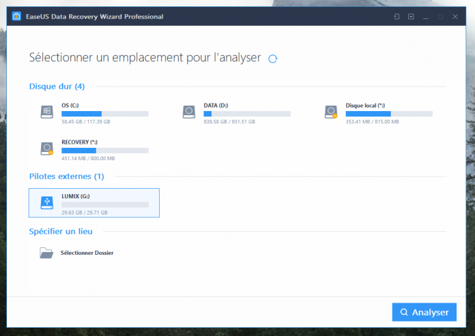Click the 353.41 MB / 815.00 MB size text
The width and height of the screenshot is (475, 336).
tap(373, 121)
